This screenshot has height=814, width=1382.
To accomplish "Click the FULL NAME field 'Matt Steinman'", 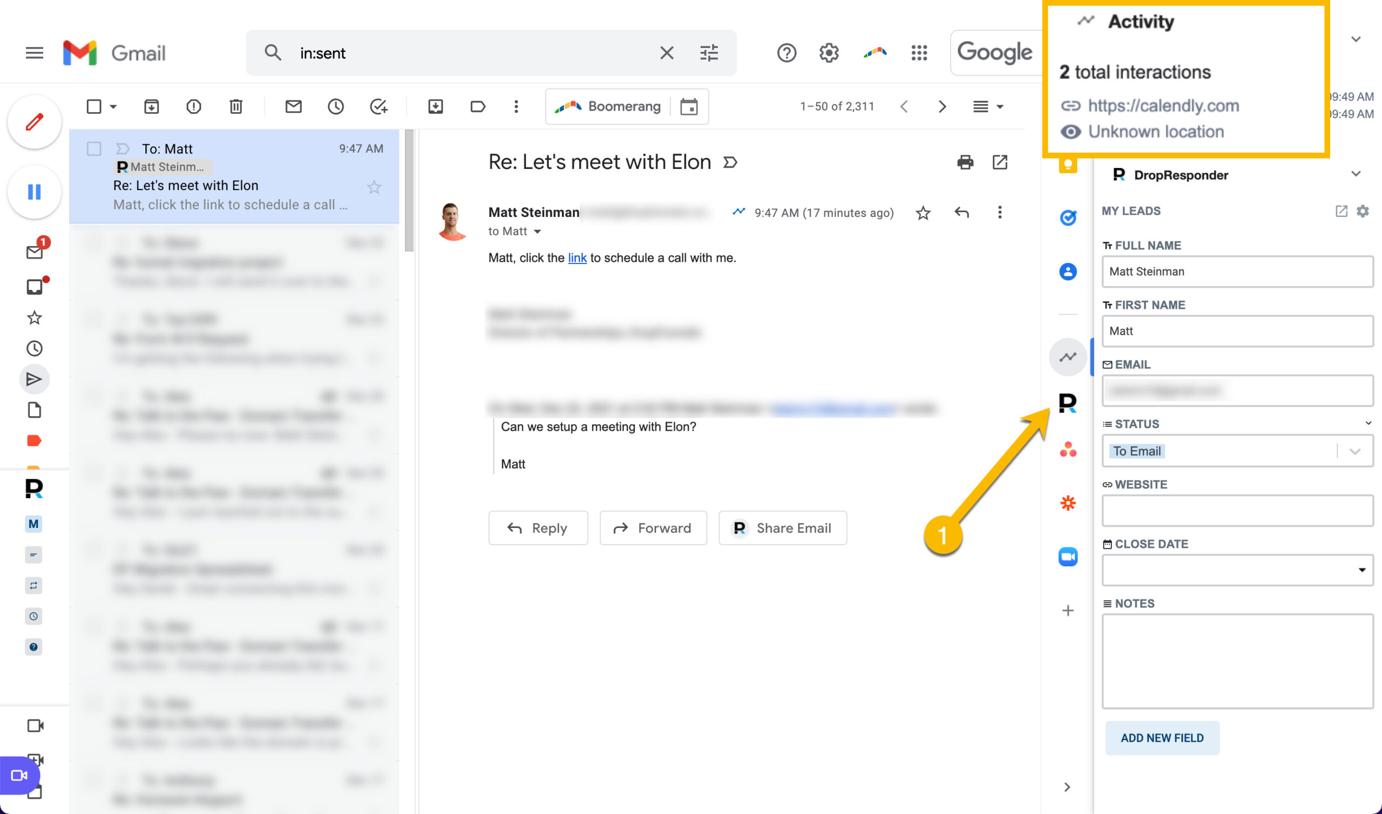I will coord(1237,272).
